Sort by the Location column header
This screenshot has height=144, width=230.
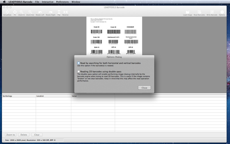(53, 96)
